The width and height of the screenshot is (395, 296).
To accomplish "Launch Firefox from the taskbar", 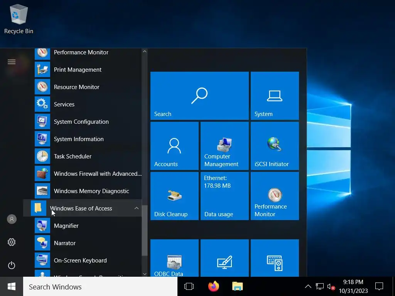I will click(214, 286).
